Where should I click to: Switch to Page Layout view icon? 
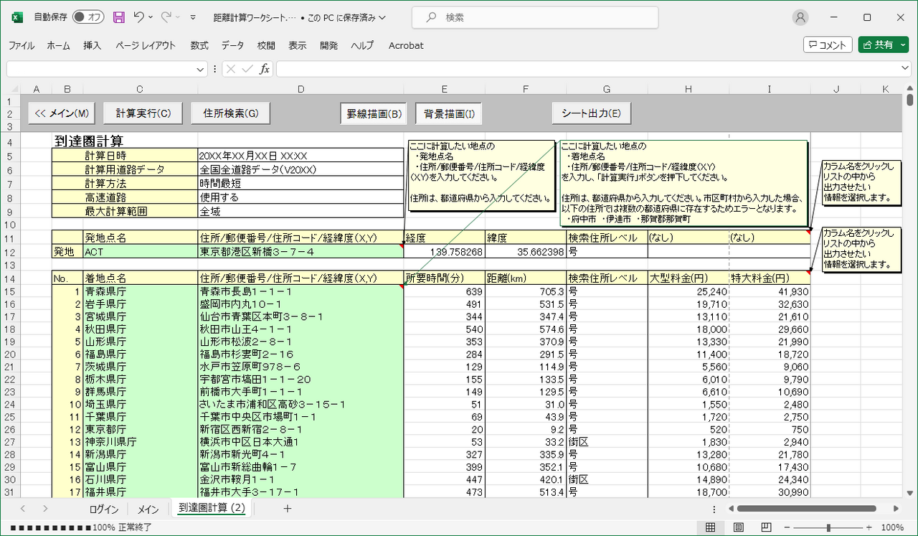point(739,527)
